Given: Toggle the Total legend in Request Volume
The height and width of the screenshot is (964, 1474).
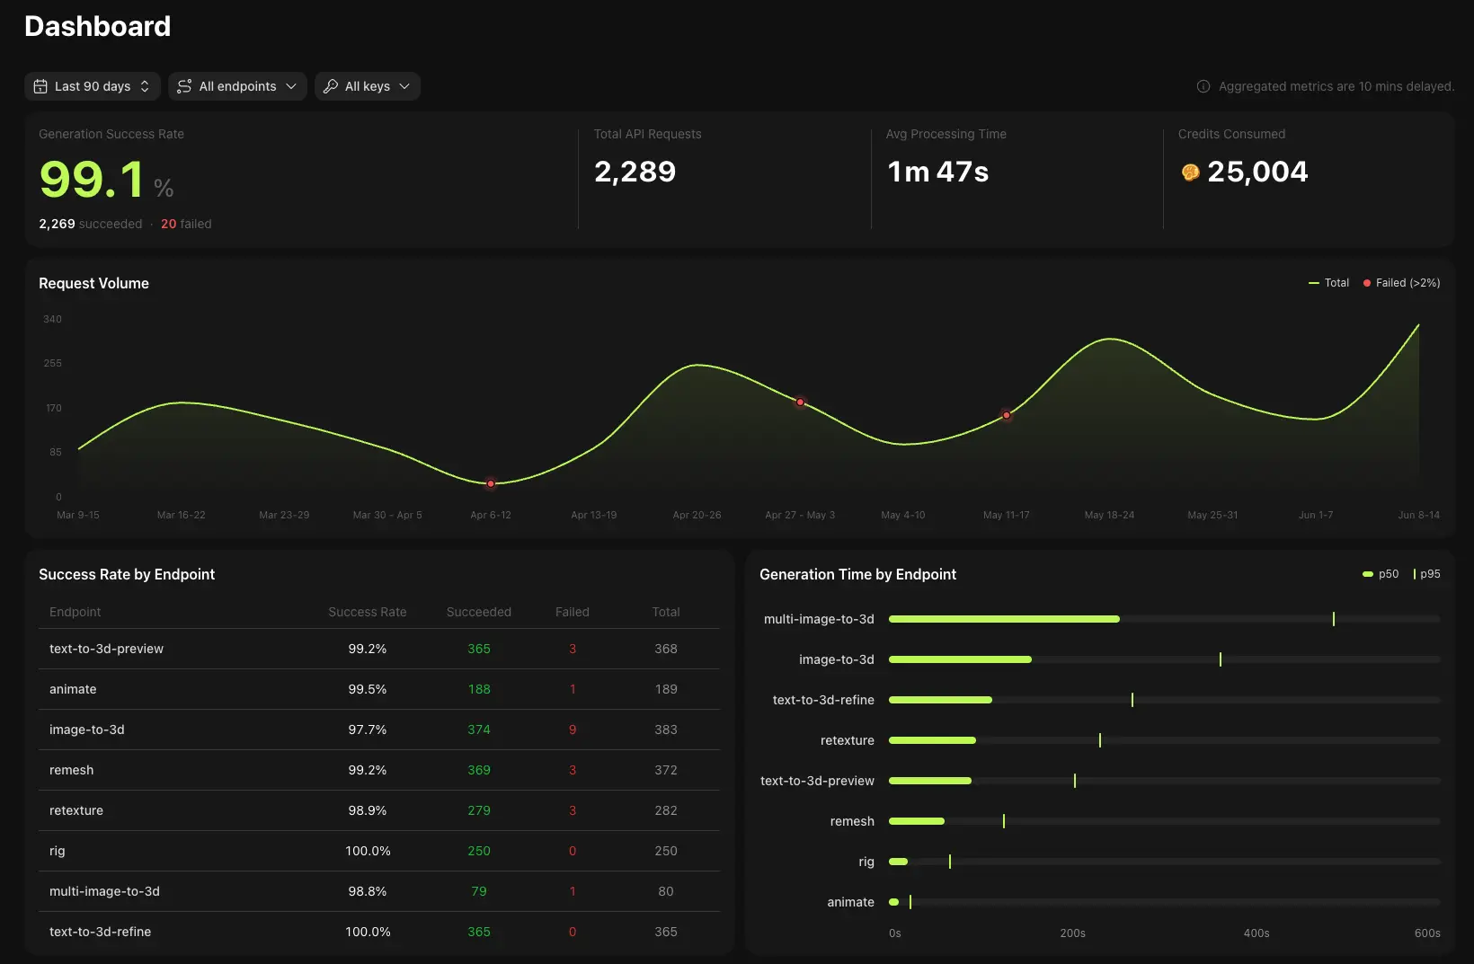Looking at the screenshot, I should pyautogui.click(x=1328, y=283).
